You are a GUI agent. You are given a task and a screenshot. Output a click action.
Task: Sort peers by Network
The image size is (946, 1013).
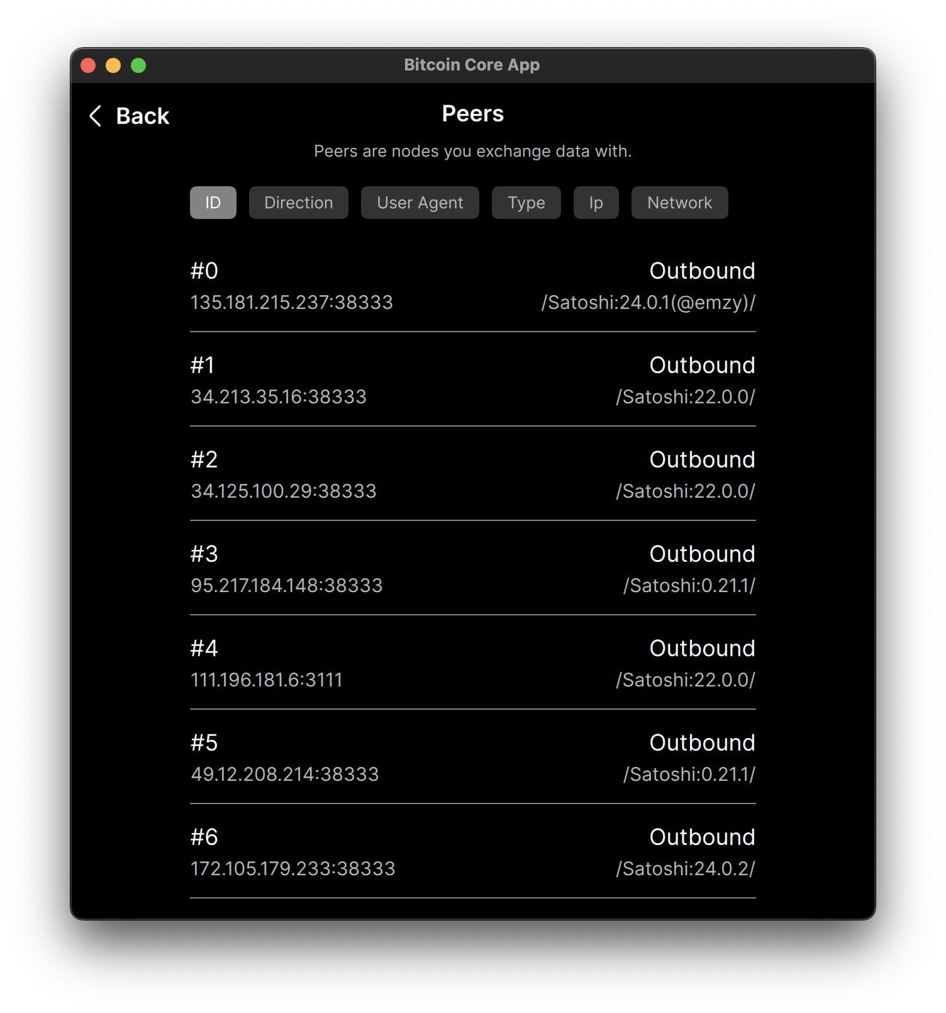coord(680,203)
